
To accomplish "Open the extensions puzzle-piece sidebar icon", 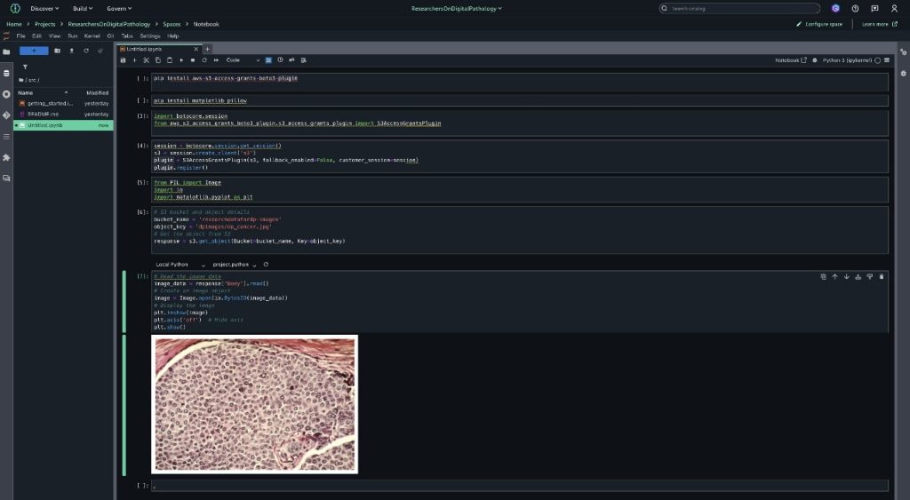I will (6, 158).
